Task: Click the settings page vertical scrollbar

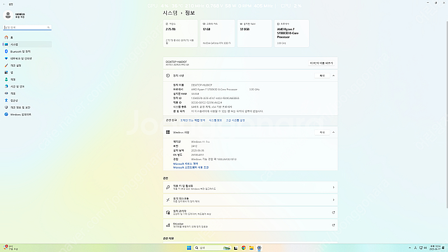Action: point(447,114)
